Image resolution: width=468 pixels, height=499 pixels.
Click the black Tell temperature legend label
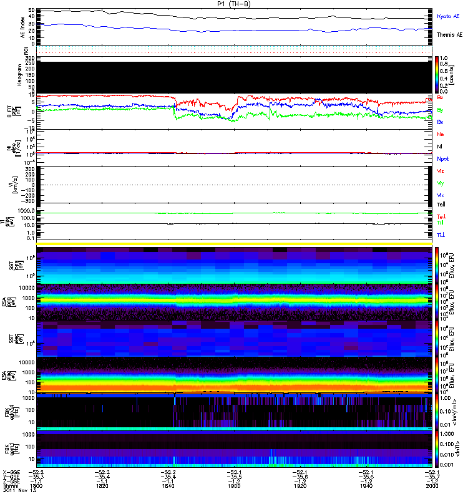(x=441, y=204)
